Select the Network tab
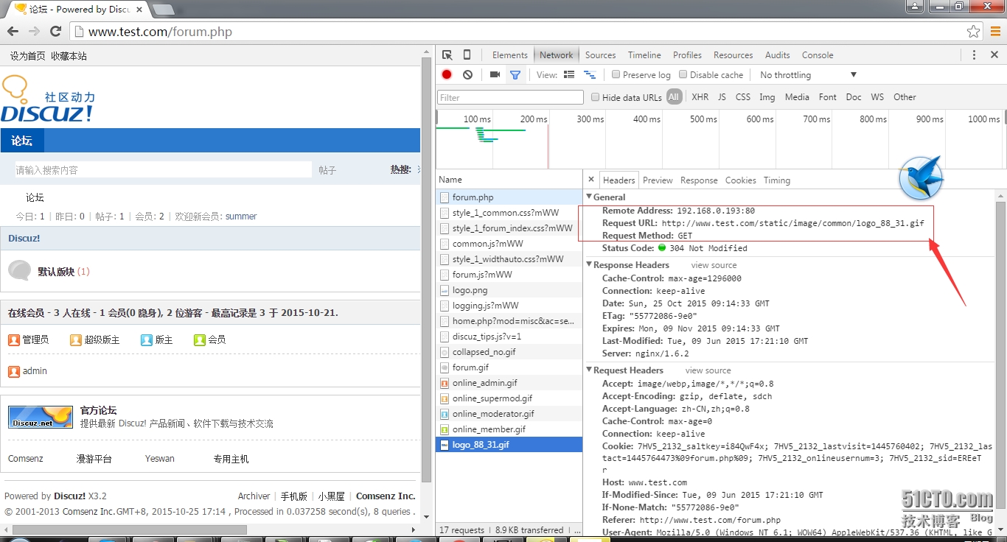1007x542 pixels. click(557, 55)
